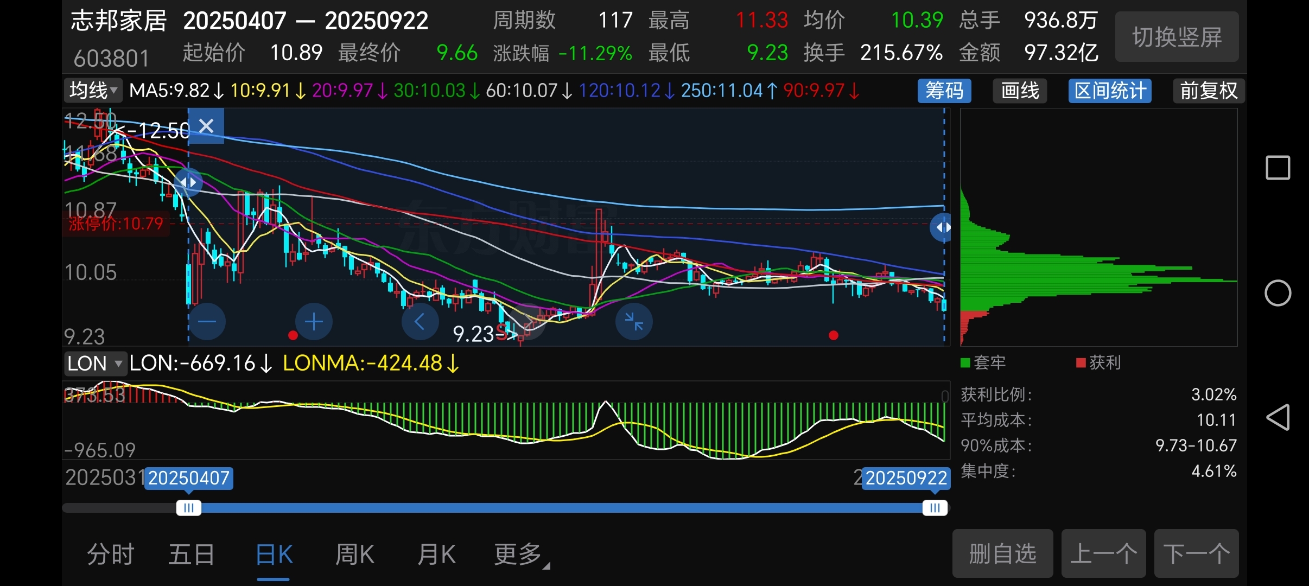Zoom in the chart with plus button

coord(314,321)
